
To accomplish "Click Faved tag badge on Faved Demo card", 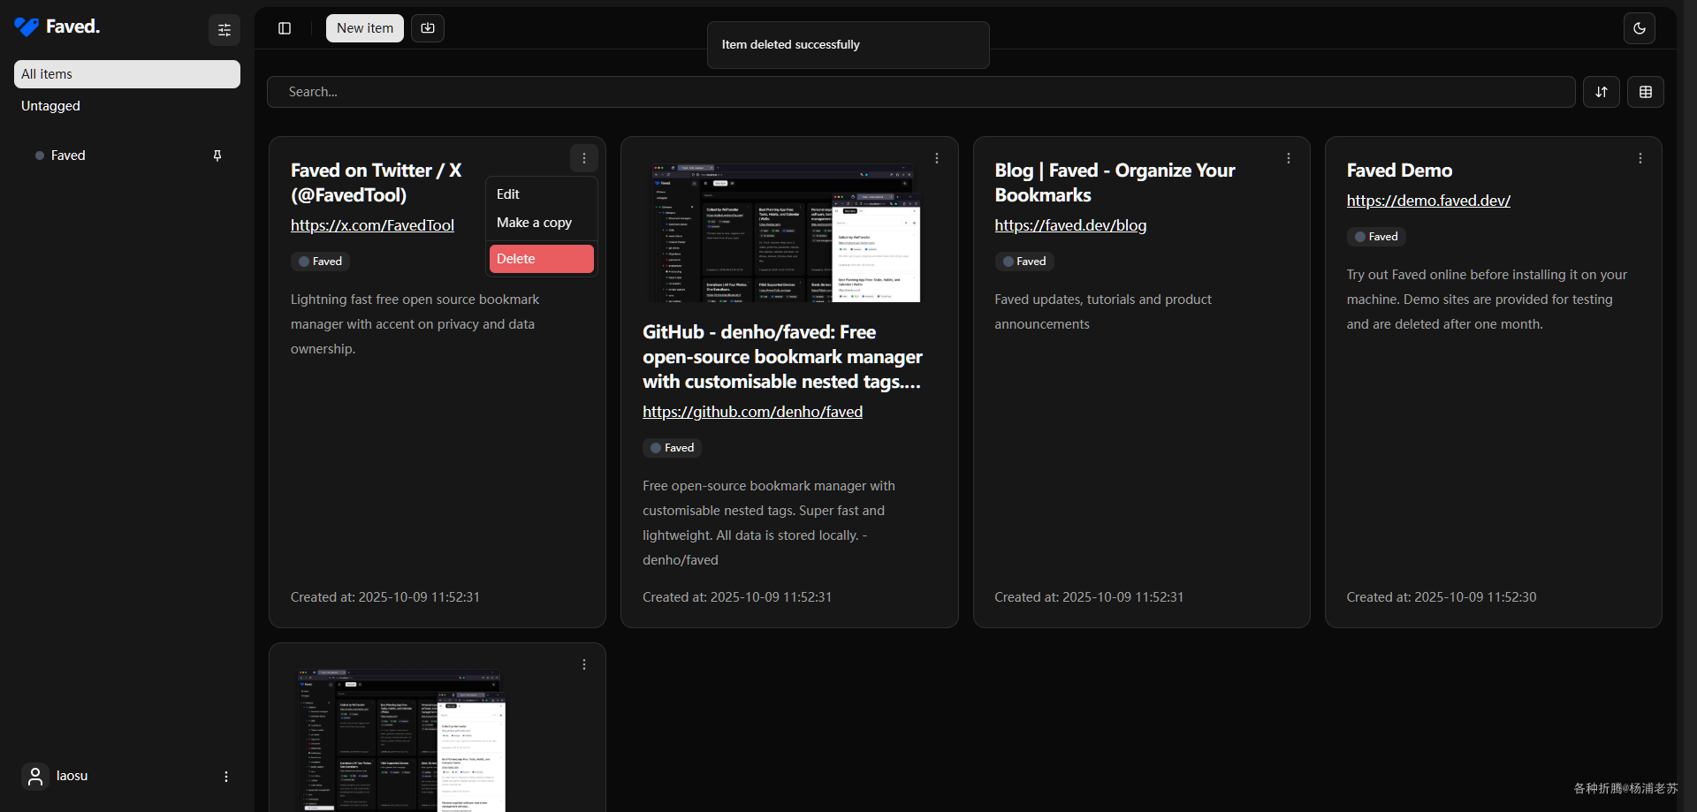I will (x=1376, y=237).
